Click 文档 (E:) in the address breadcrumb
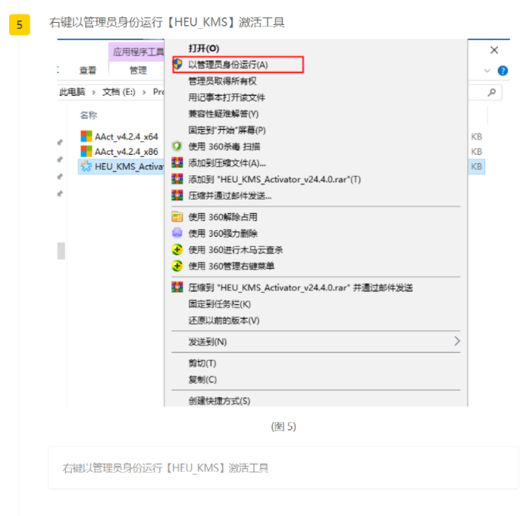Screen dimensions: 523x516 [119, 92]
